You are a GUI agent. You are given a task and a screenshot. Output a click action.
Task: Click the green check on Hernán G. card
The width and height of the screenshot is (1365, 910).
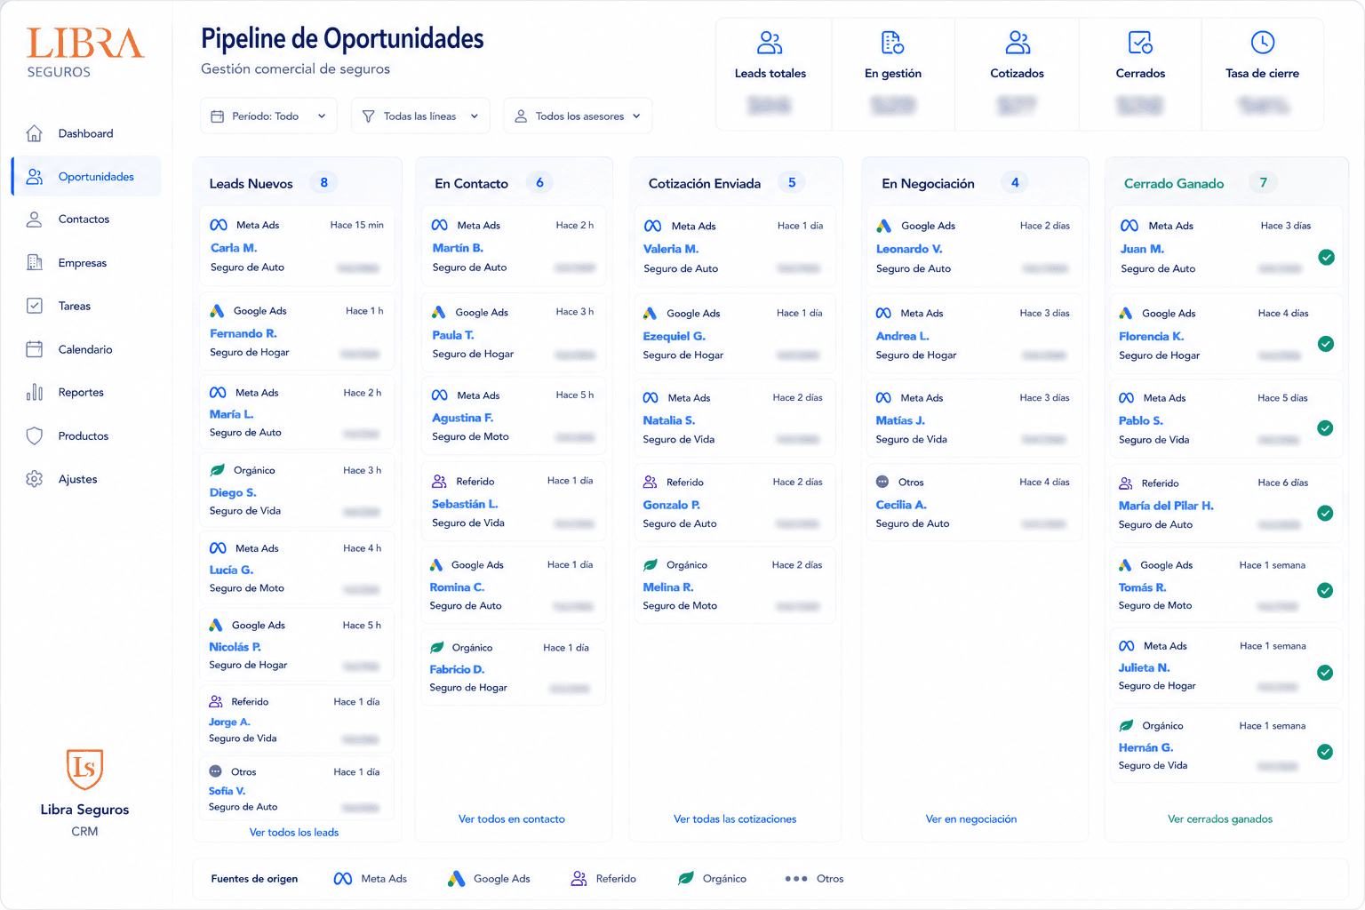(1325, 752)
